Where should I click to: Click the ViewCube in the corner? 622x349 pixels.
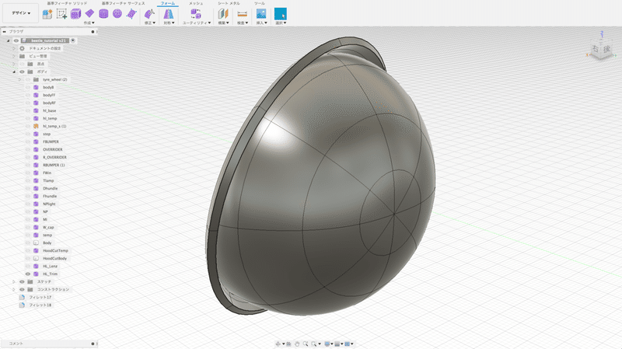[x=601, y=50]
